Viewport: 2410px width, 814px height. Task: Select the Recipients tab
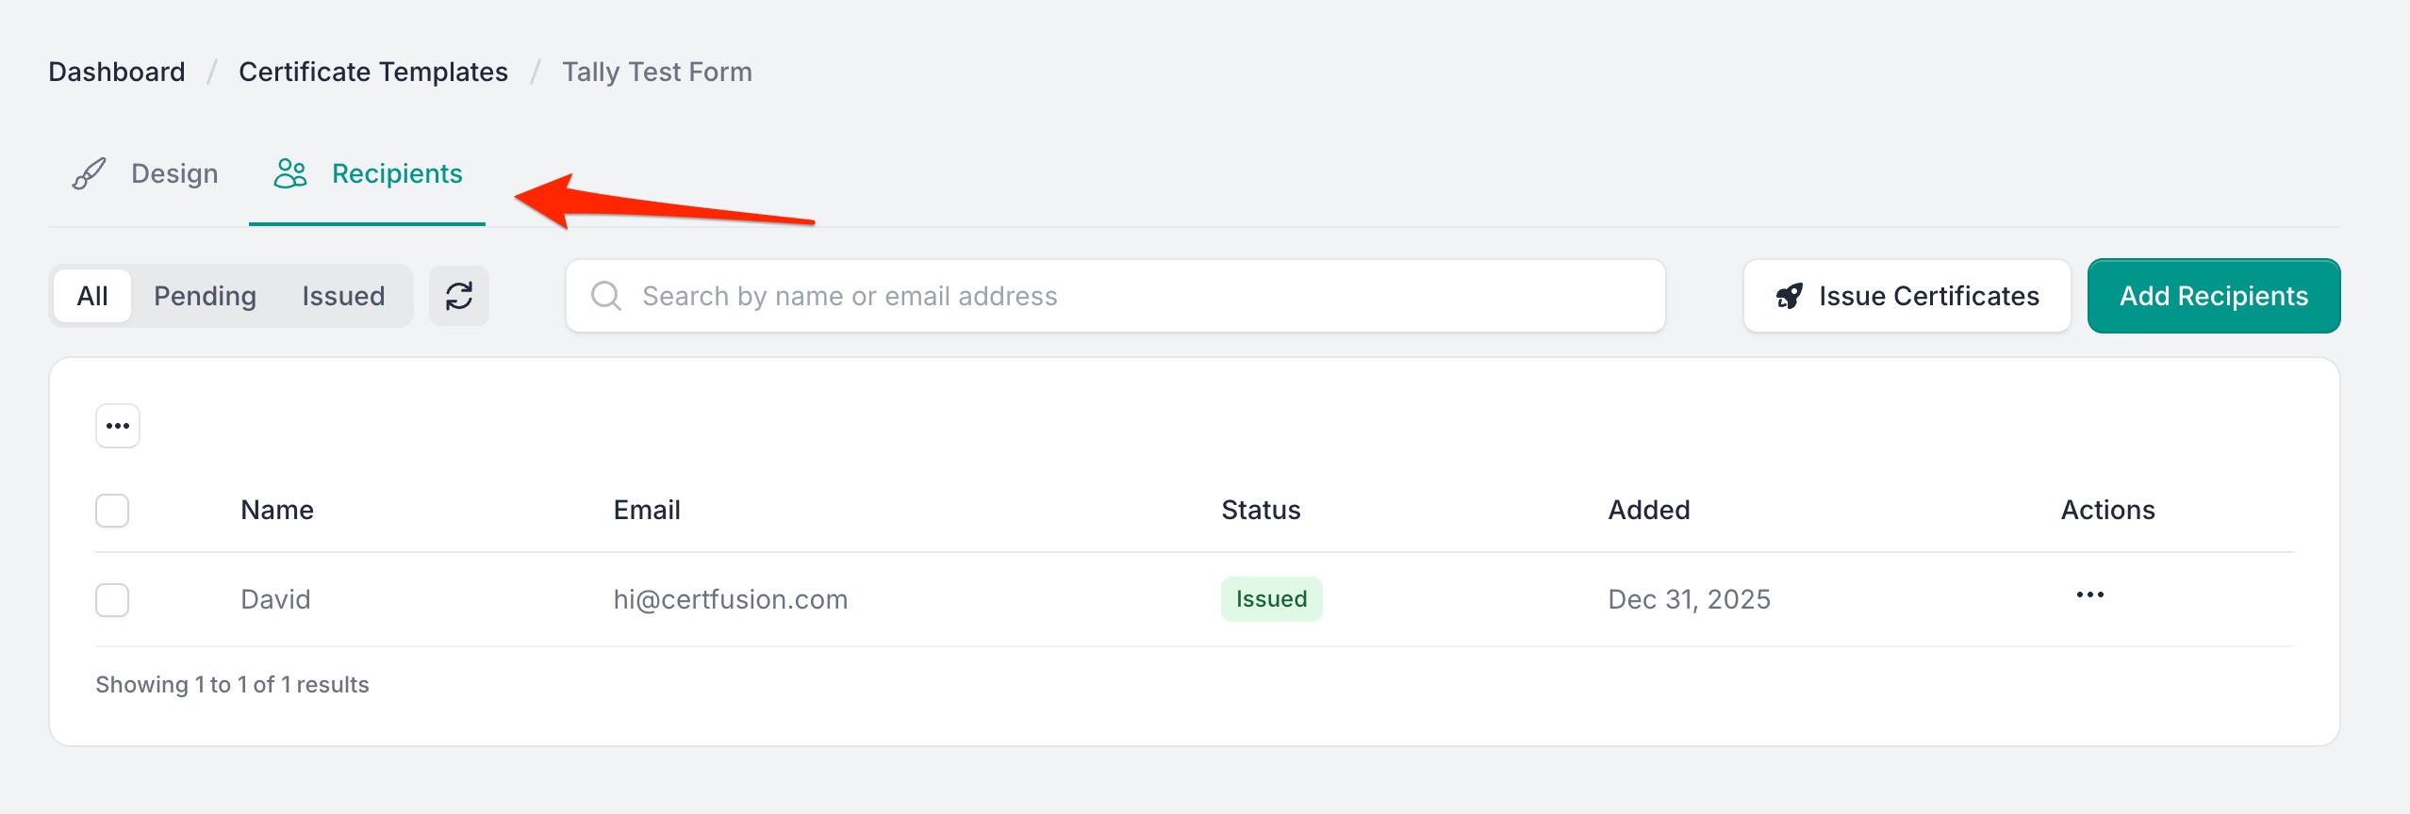[396, 173]
